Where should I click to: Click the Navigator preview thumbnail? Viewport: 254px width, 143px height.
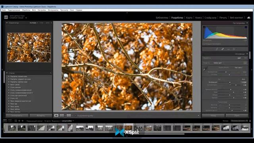(x=29, y=47)
